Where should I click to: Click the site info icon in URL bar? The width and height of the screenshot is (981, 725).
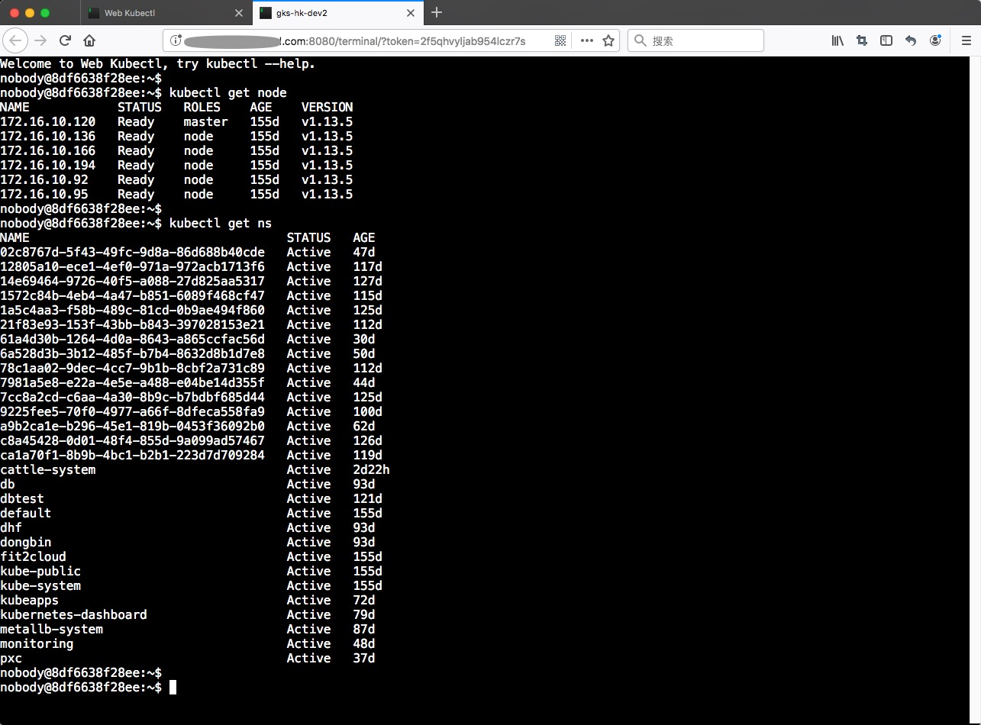click(x=175, y=40)
